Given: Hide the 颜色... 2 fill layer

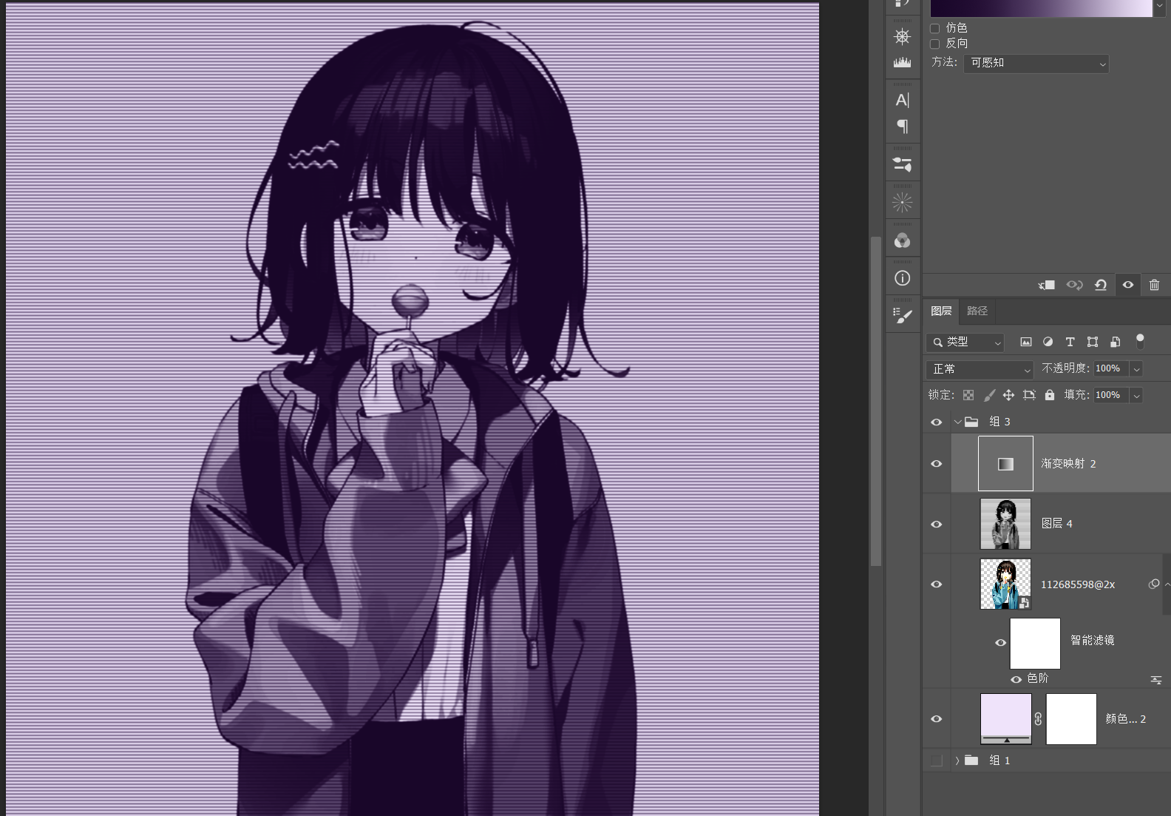Looking at the screenshot, I should pos(937,719).
